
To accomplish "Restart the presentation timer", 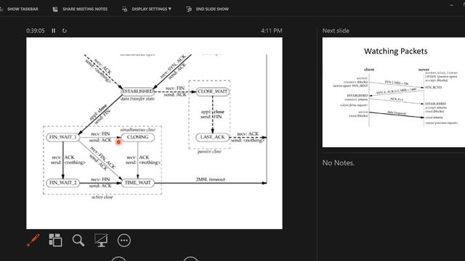I will pyautogui.click(x=65, y=30).
